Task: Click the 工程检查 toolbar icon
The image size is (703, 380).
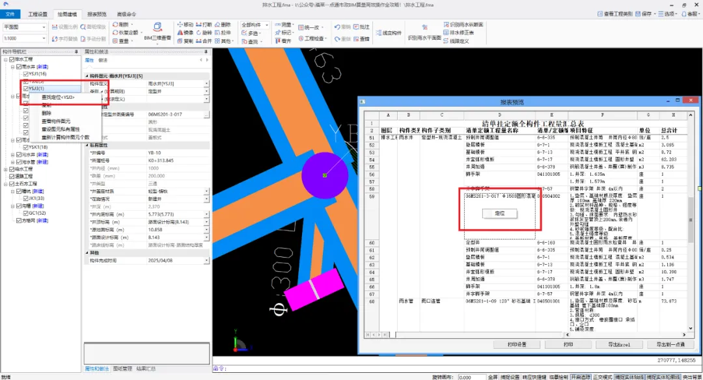Action: coord(310,38)
